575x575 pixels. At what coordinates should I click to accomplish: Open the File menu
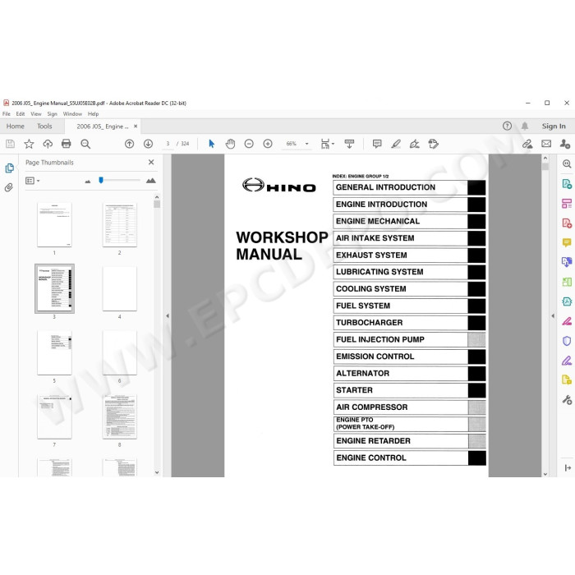click(7, 114)
